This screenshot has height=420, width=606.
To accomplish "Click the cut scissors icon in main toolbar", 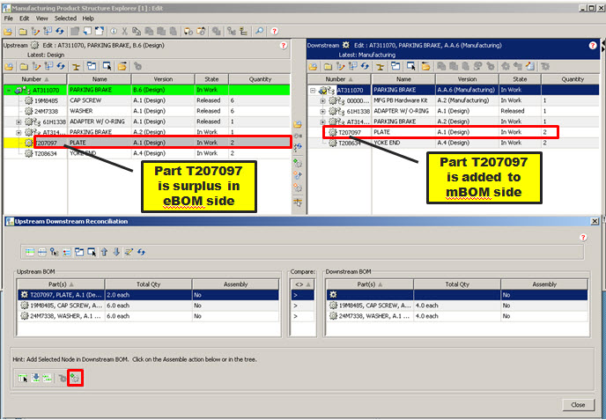I will point(124,32).
